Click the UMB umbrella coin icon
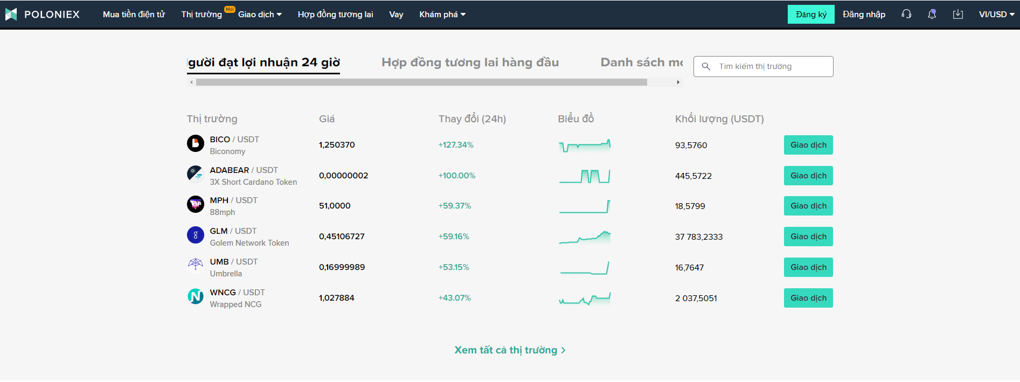The image size is (1020, 382). 195,265
